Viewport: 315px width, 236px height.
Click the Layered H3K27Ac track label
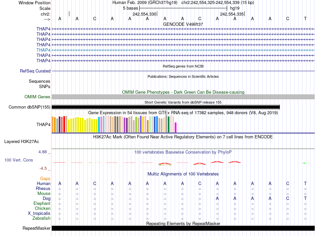pyautogui.click(x=22, y=141)
